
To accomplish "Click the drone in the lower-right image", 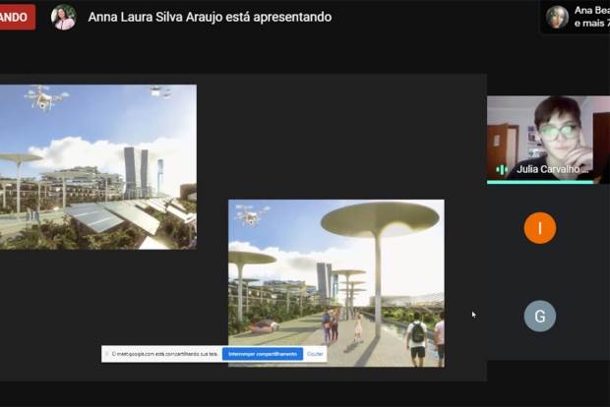I will click(253, 214).
